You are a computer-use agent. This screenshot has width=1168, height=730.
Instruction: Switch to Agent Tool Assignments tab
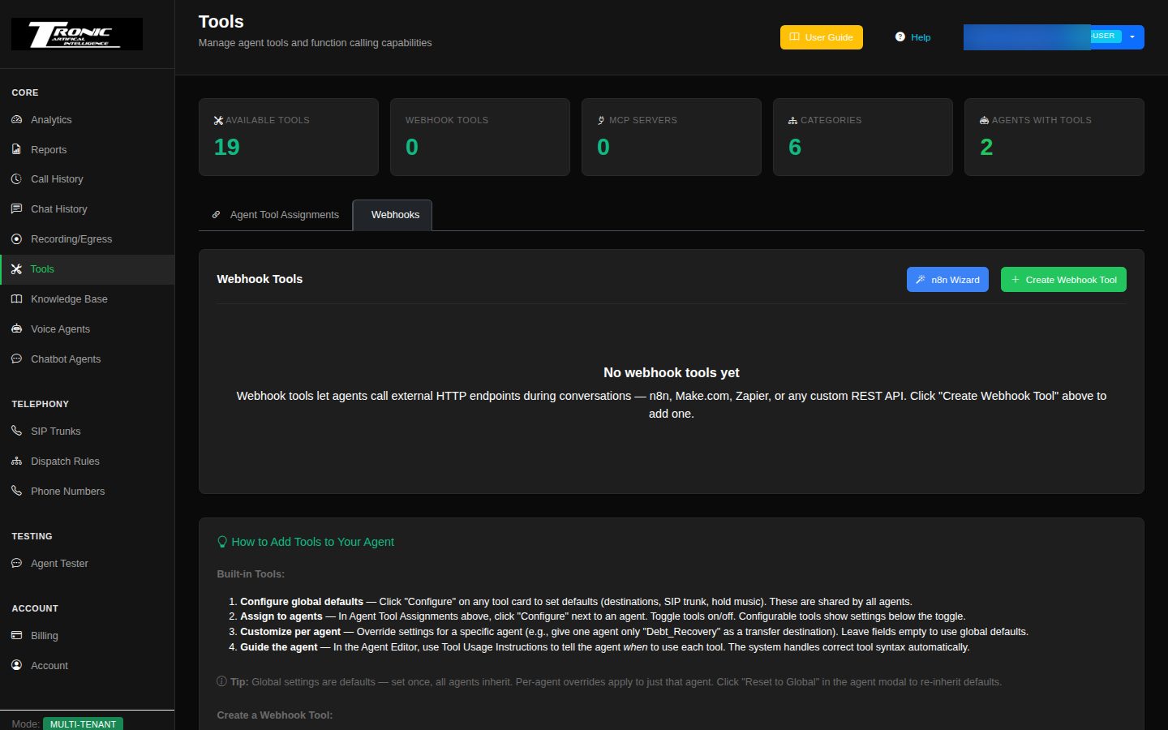[276, 215]
